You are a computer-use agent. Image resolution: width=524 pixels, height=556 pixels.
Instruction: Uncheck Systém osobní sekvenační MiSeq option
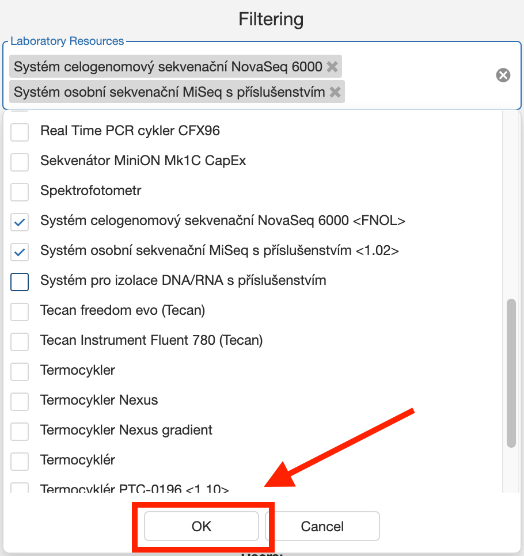tap(20, 252)
